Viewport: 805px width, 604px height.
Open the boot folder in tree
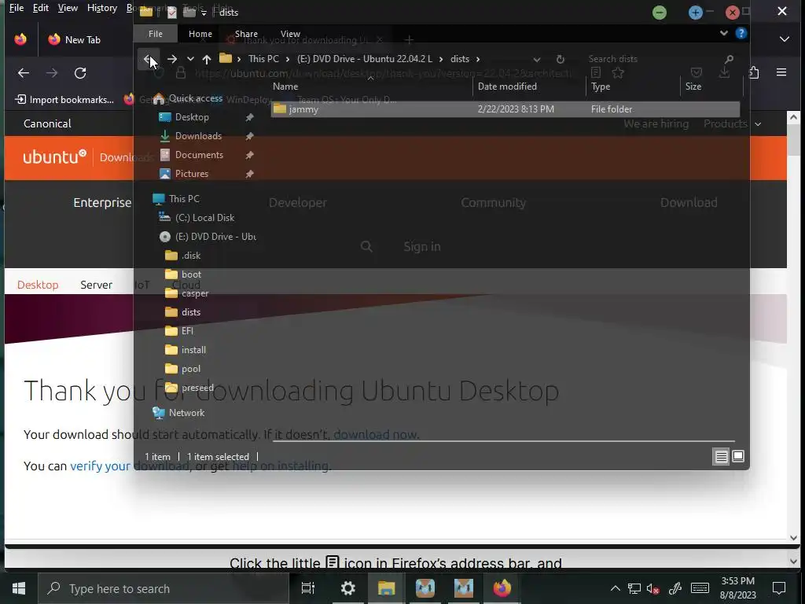pos(191,274)
